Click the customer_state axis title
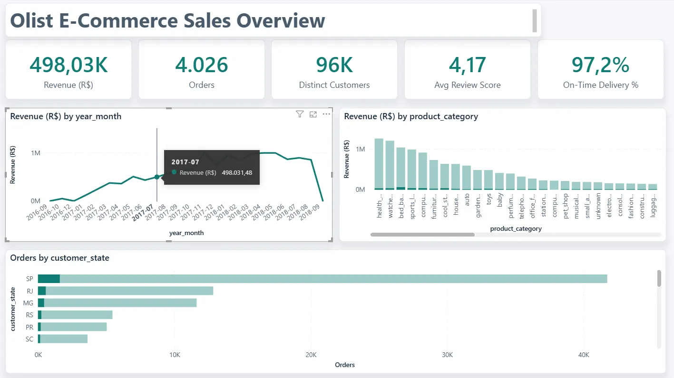The image size is (674, 378). [14, 309]
